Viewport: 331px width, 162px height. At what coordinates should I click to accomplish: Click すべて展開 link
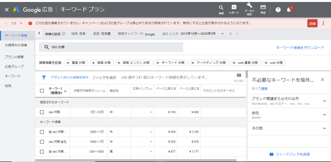260,89
